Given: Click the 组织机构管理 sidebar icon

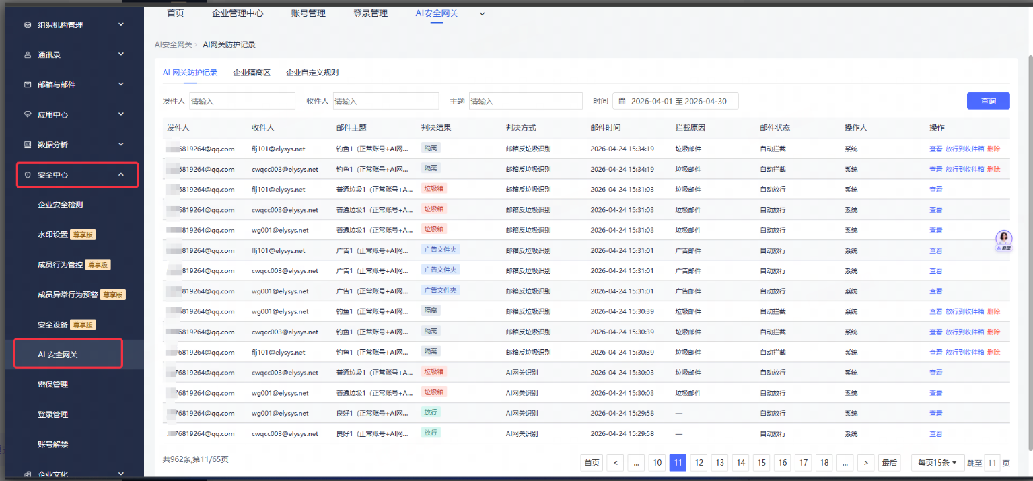Looking at the screenshot, I should point(28,25).
